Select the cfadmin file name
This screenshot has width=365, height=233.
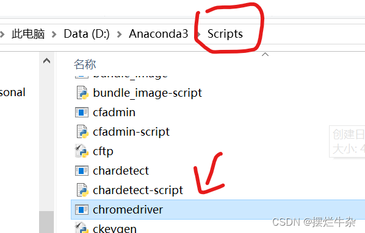[x=114, y=113]
